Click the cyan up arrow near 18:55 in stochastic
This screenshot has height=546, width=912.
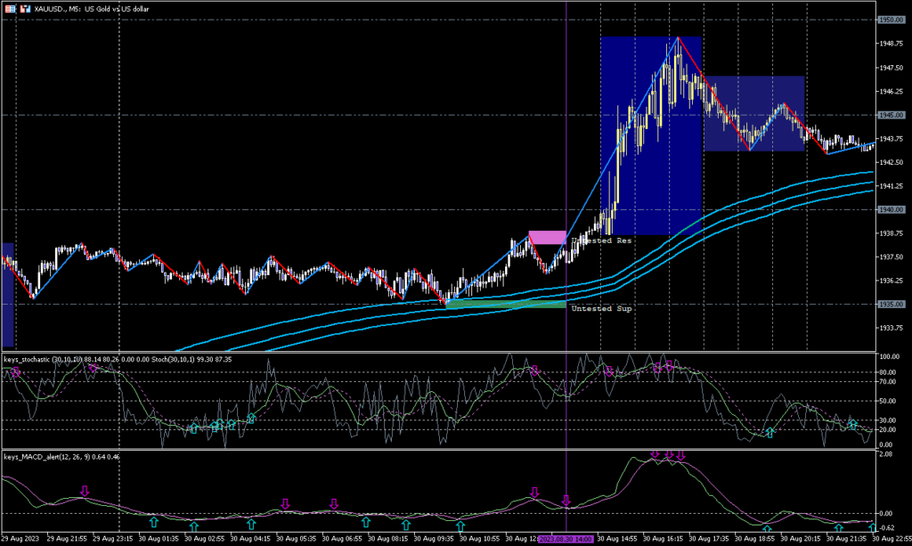tap(769, 432)
